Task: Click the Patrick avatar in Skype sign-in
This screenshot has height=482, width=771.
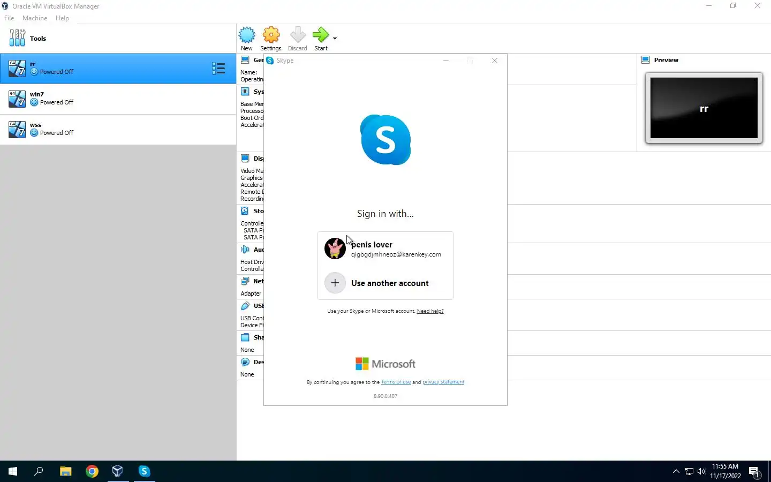Action: coord(335,248)
